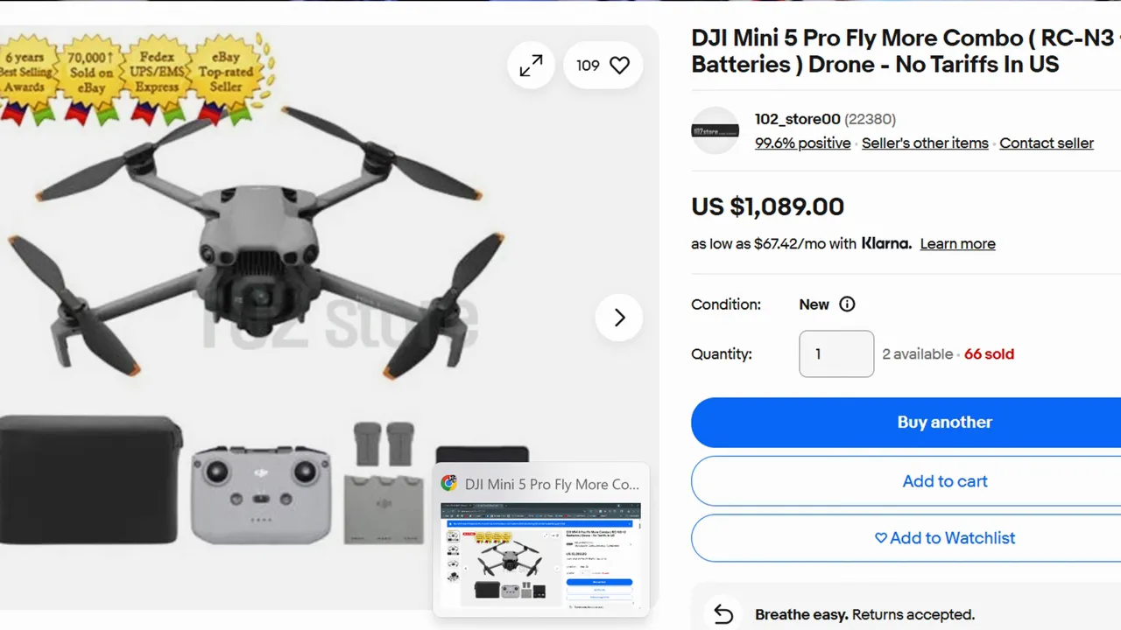Click the 102_store00 seller logo
The height and width of the screenshot is (630, 1121).
(x=716, y=130)
